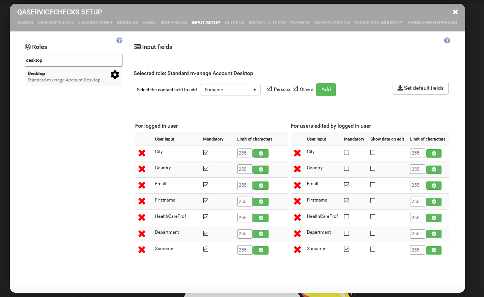
Task: Select the Desktop role entry
Action: point(74,77)
